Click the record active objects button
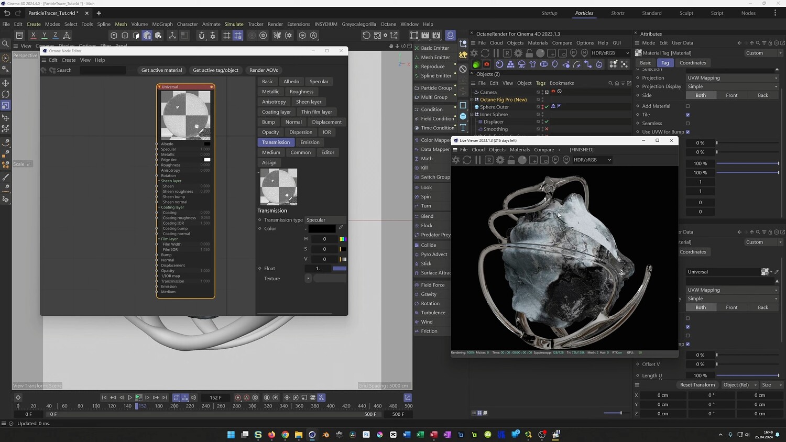This screenshot has width=786, height=442. [238, 397]
